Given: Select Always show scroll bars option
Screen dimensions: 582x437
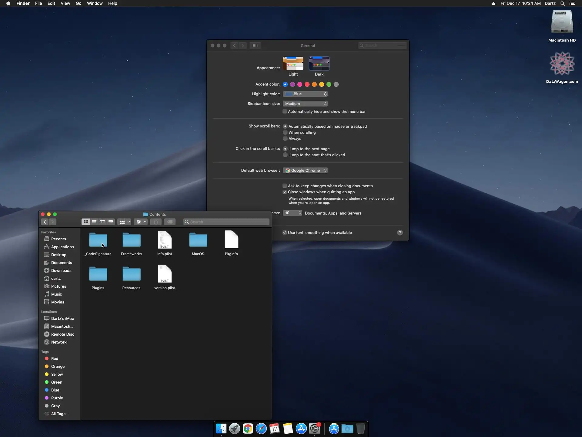Looking at the screenshot, I should (285, 138).
